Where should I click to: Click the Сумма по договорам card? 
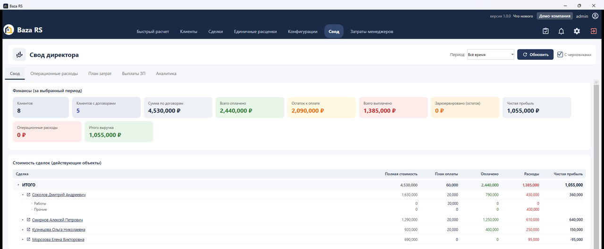(x=178, y=107)
